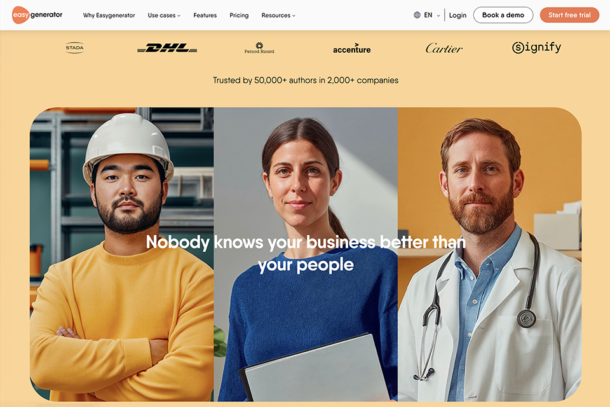Expand the Use cases dropdown
The height and width of the screenshot is (407, 610).
click(x=164, y=15)
